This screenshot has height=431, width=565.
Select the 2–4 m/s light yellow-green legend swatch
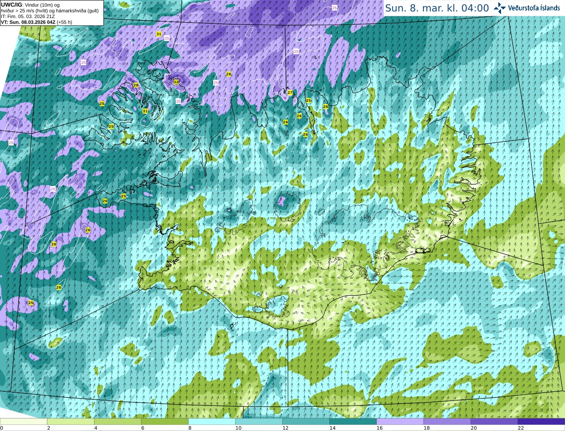(70, 421)
